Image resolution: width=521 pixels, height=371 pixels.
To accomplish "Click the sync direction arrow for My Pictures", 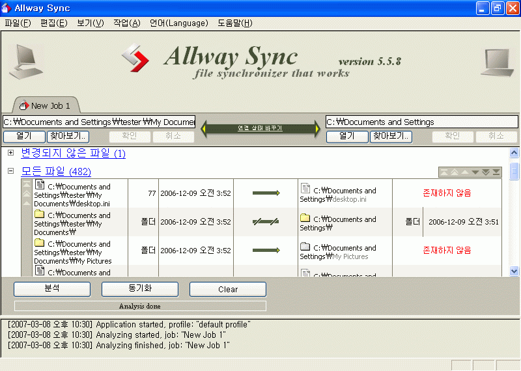I will [x=266, y=250].
